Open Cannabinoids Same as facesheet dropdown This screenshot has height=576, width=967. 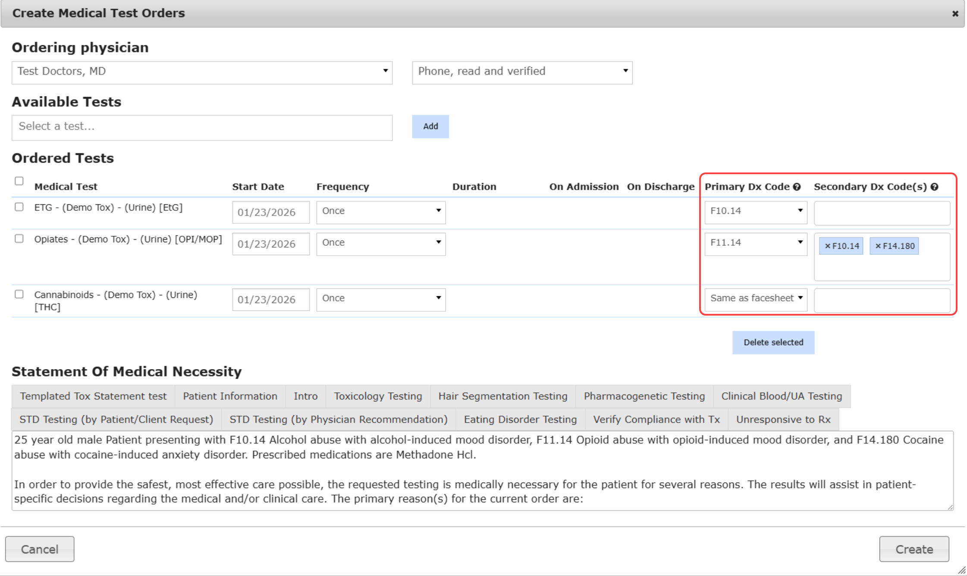coord(755,298)
